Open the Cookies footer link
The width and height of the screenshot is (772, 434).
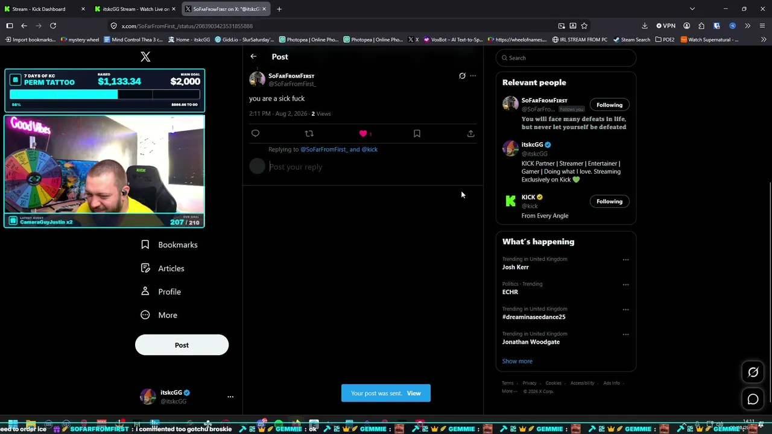tap(553, 383)
